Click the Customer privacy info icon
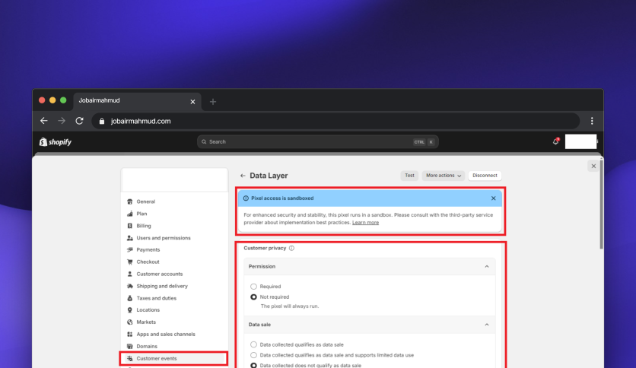 [x=291, y=248]
